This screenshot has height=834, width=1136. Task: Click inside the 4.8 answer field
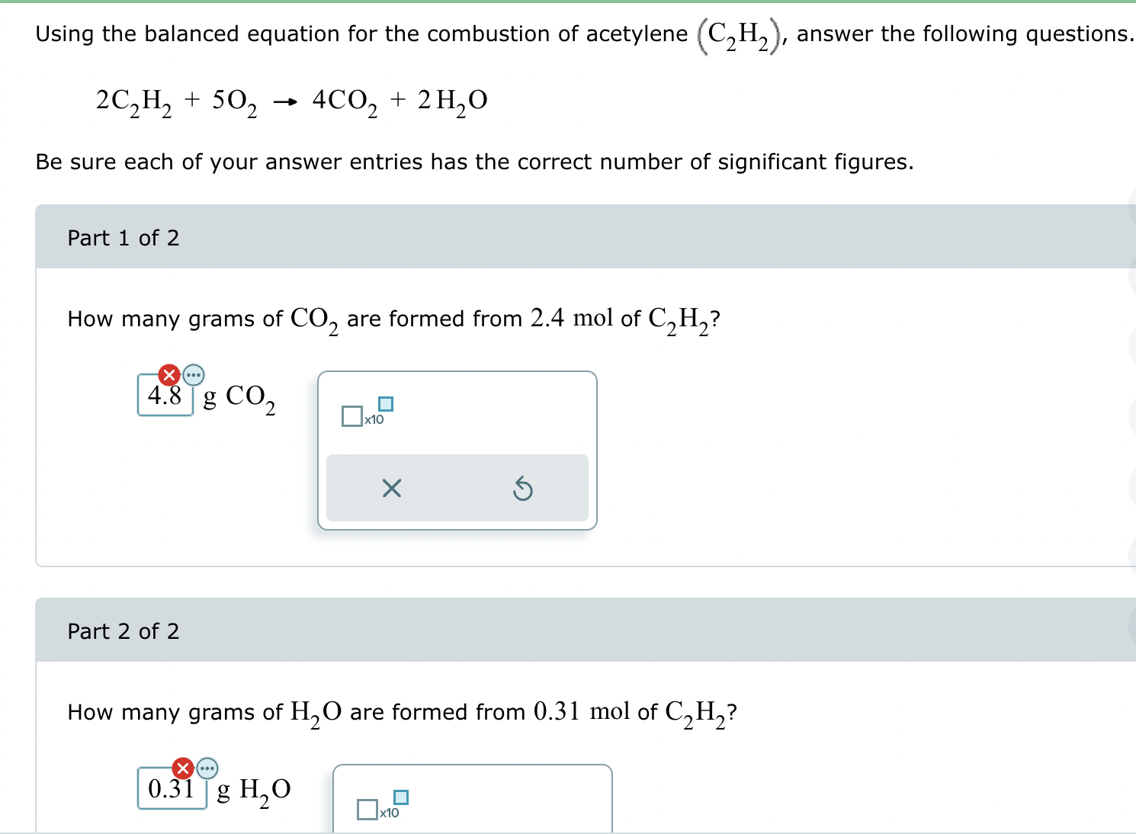click(163, 396)
